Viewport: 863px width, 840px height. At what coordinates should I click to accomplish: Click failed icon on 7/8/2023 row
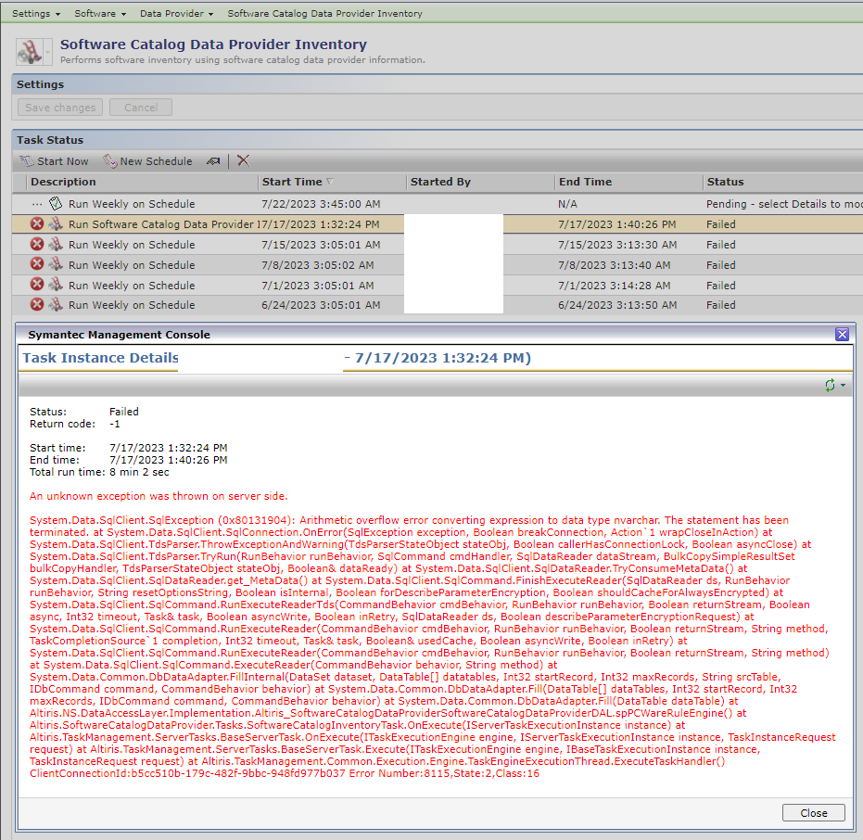pos(37,264)
